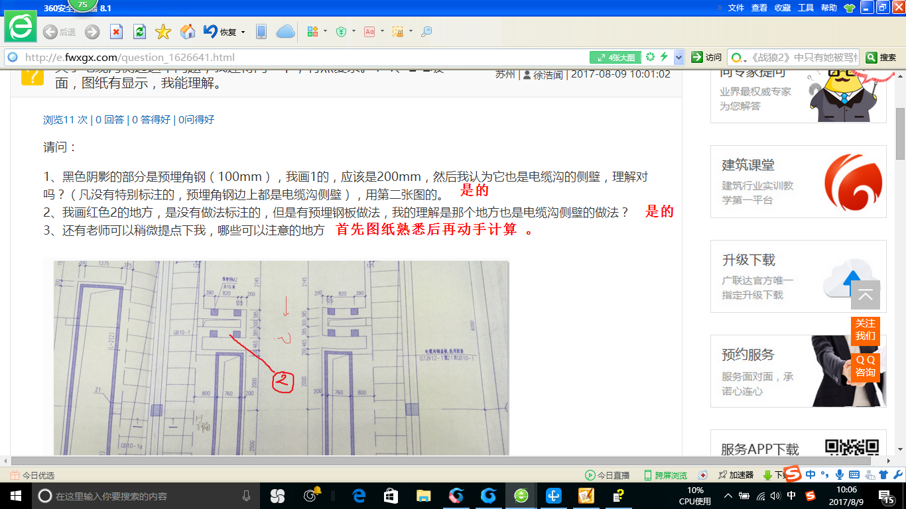Open the address bar history dropdown
Viewport: 906px width, 509px height.
pyautogui.click(x=679, y=58)
